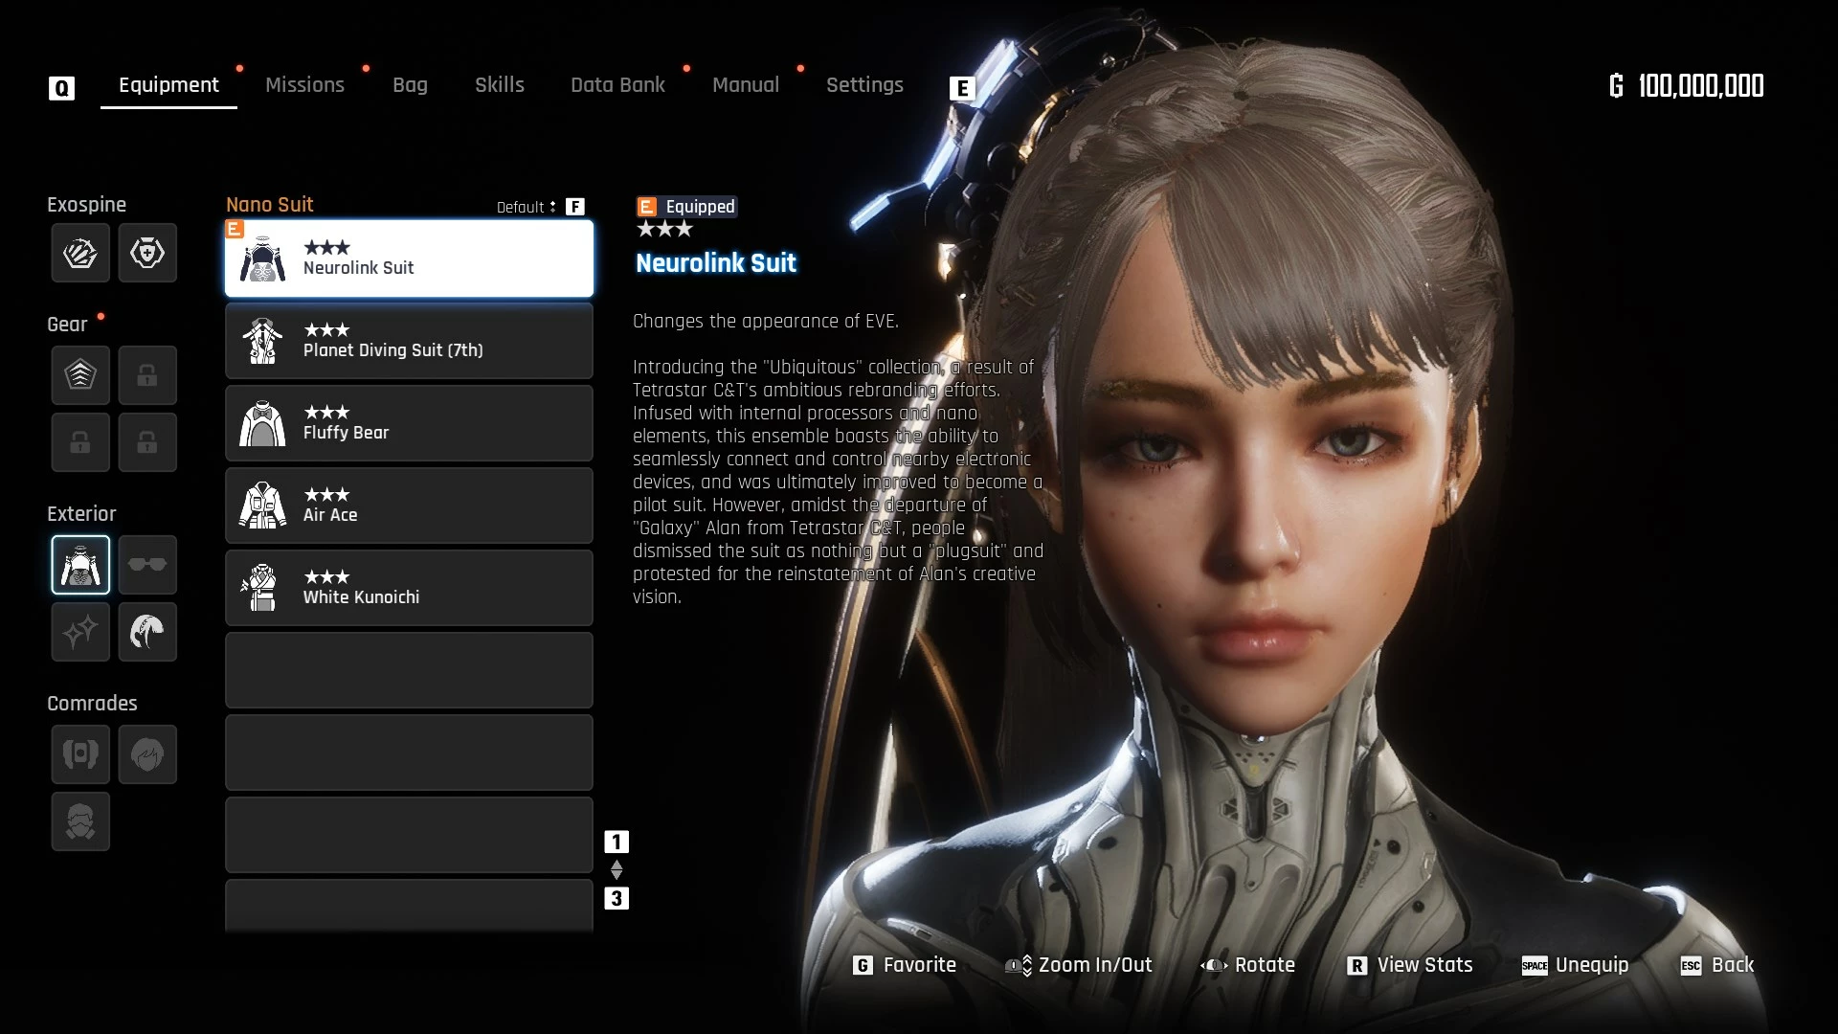This screenshot has width=1838, height=1034.
Task: Open the Skills tab
Action: pyautogui.click(x=500, y=85)
